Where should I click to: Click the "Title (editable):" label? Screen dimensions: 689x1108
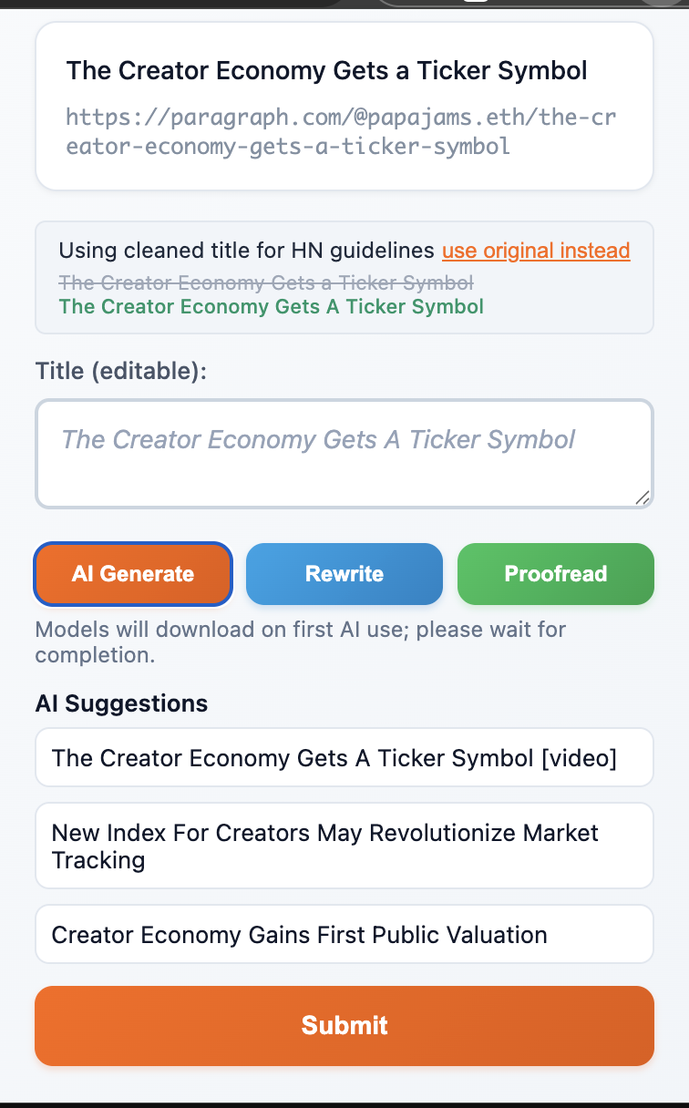coord(121,371)
